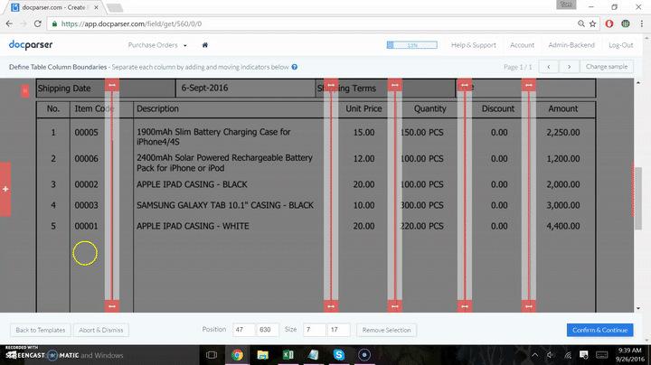Open Help & Support menu item

(x=474, y=45)
